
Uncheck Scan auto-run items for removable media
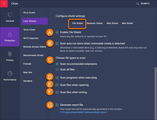[57, 43]
